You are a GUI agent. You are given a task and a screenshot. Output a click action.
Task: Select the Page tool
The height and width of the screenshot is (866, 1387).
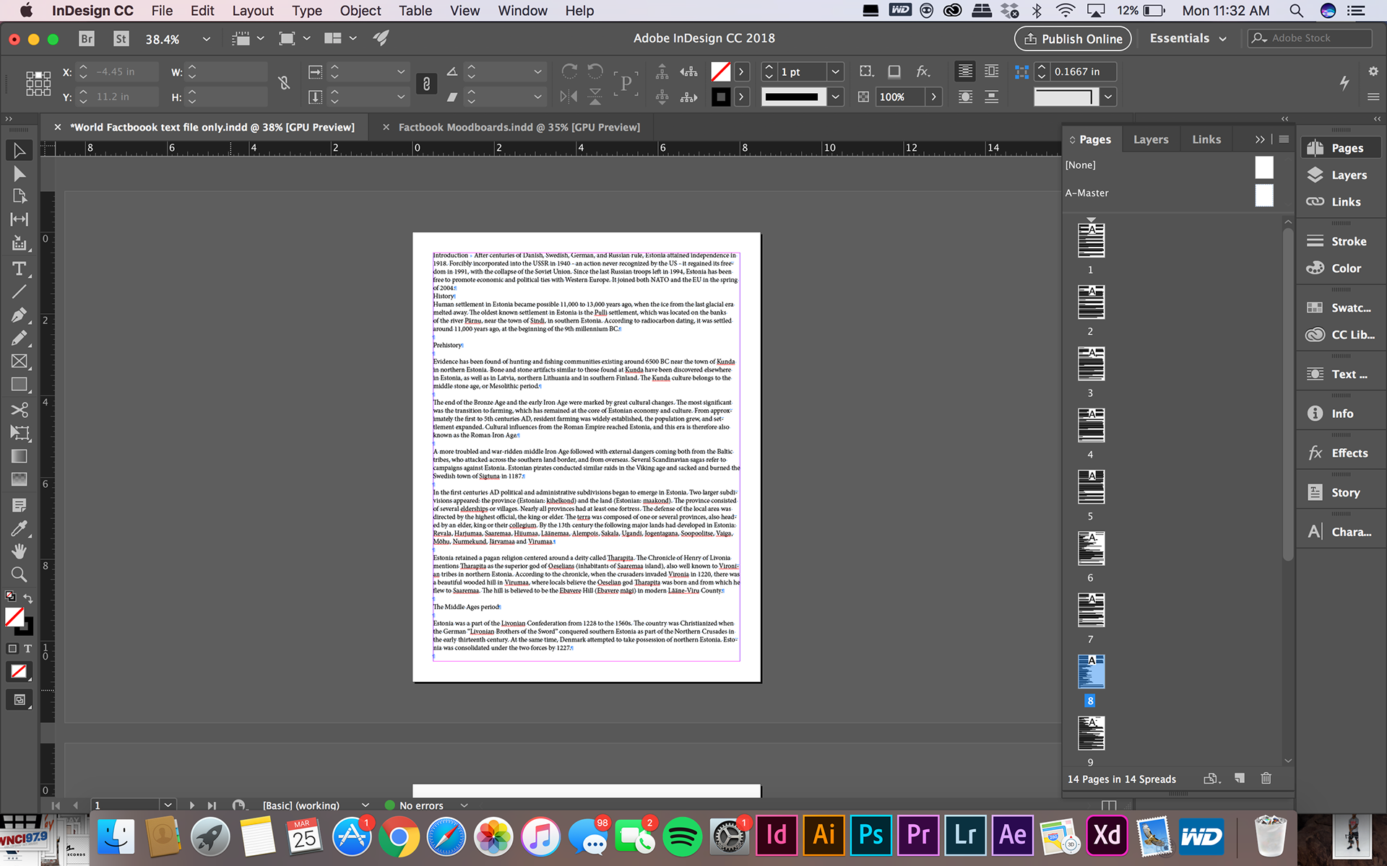coord(20,196)
